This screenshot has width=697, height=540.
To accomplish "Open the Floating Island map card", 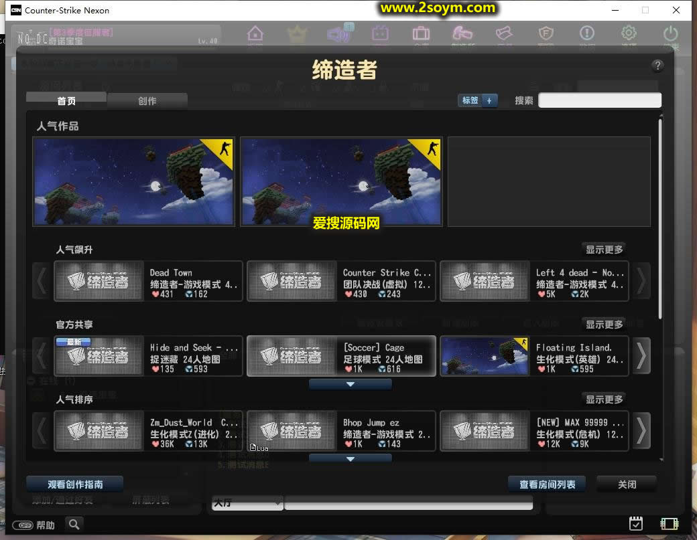I will coord(534,356).
